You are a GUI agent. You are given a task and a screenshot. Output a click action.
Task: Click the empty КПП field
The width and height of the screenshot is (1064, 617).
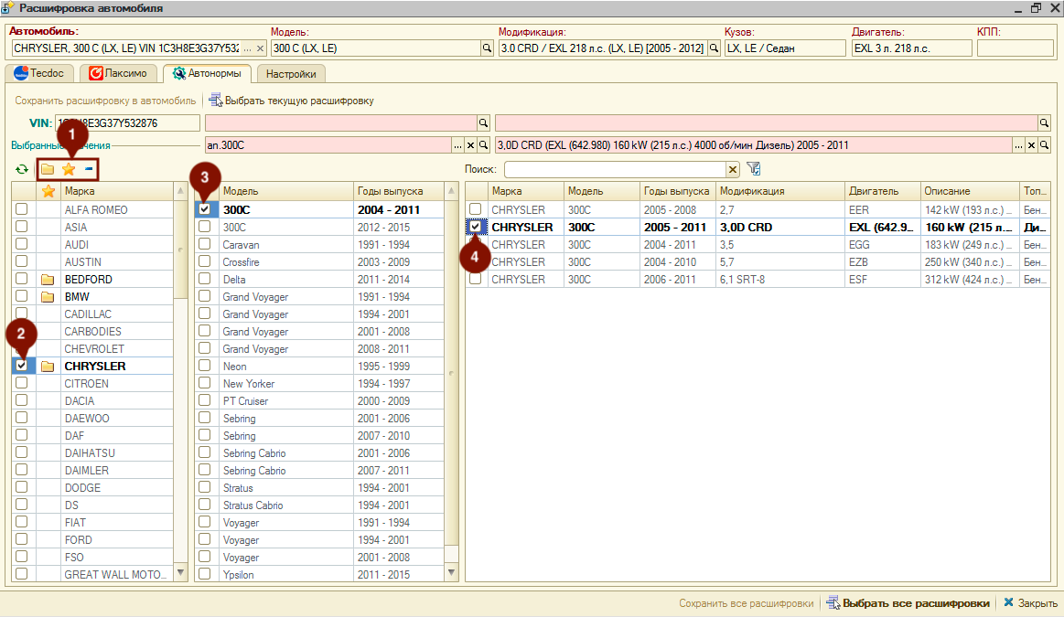(x=1015, y=48)
